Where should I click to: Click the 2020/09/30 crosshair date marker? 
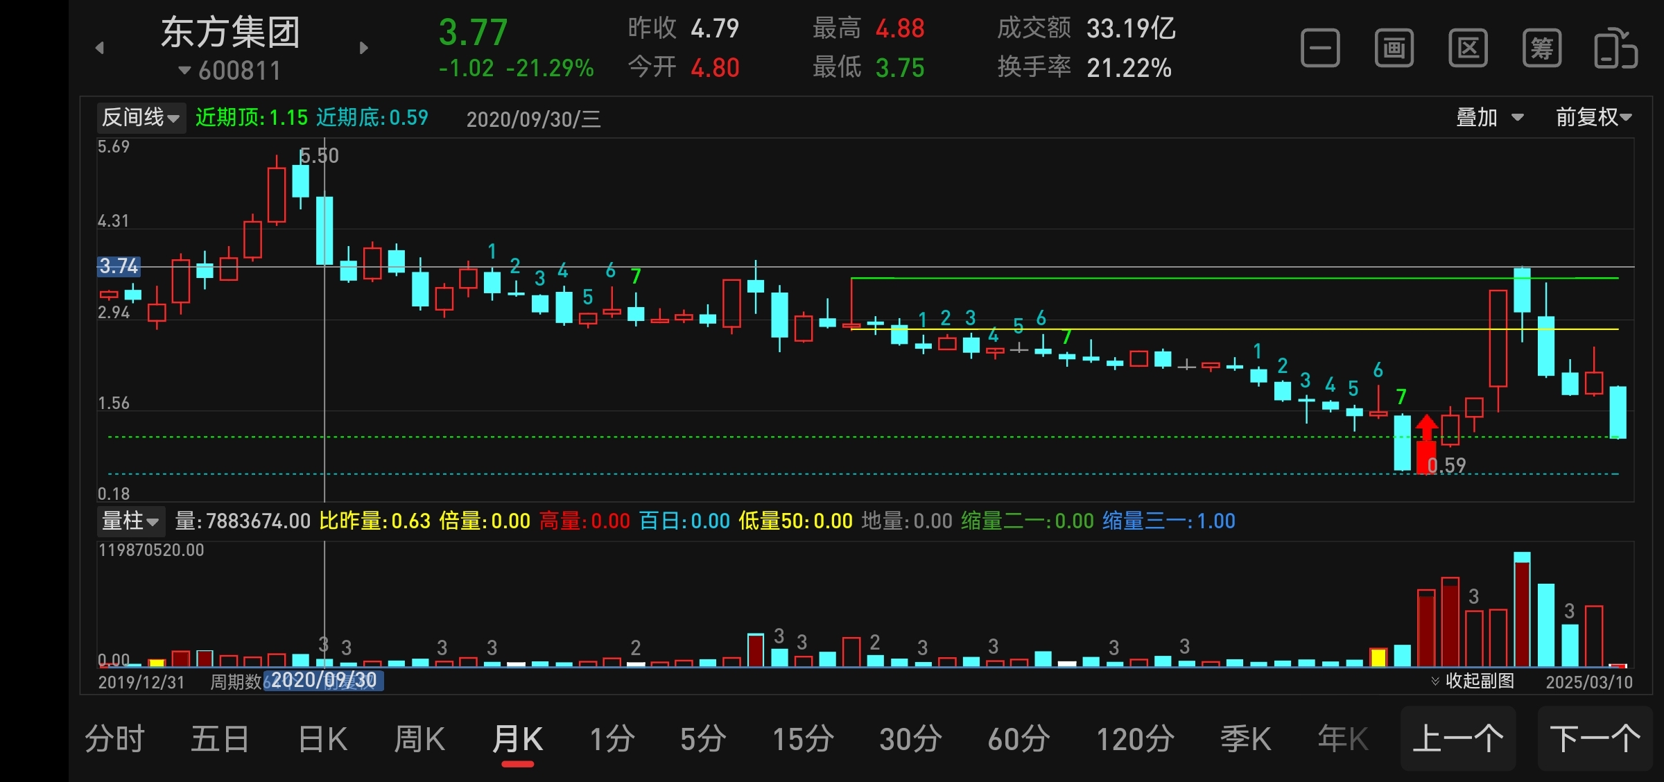pyautogui.click(x=324, y=681)
